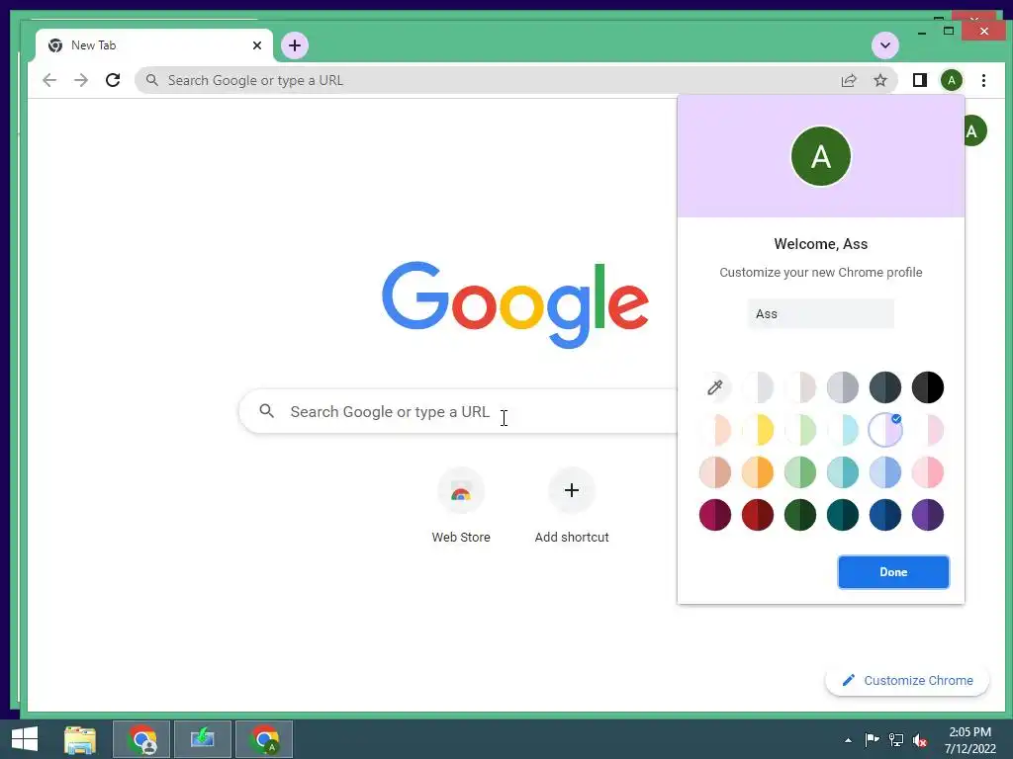Open the installer taskbar icon
This screenshot has width=1013, height=759.
click(202, 739)
